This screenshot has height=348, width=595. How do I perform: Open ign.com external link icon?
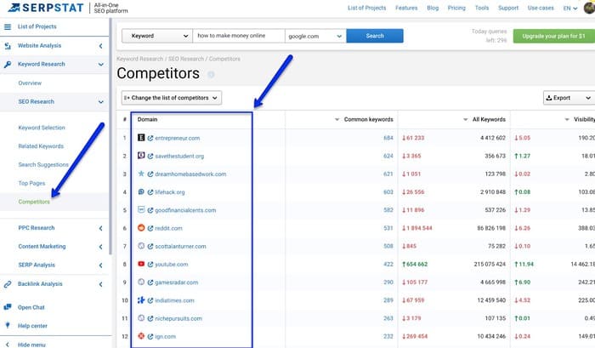[x=150, y=337]
